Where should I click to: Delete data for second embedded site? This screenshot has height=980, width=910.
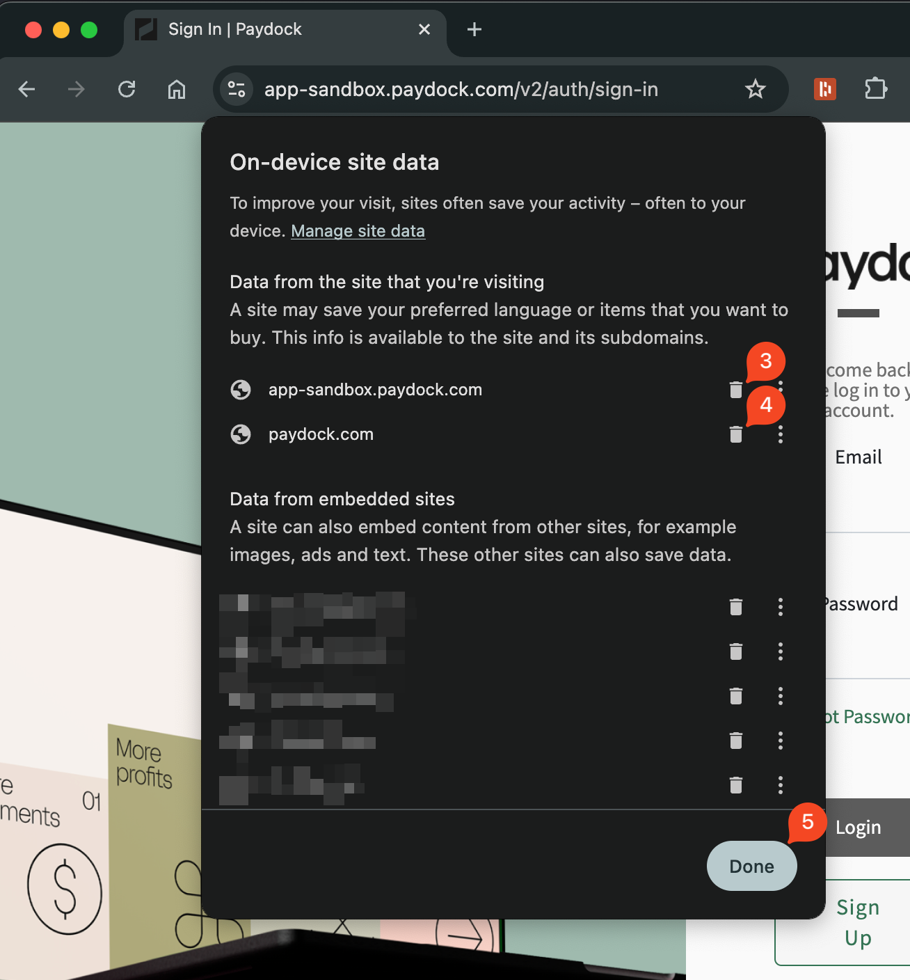click(735, 651)
